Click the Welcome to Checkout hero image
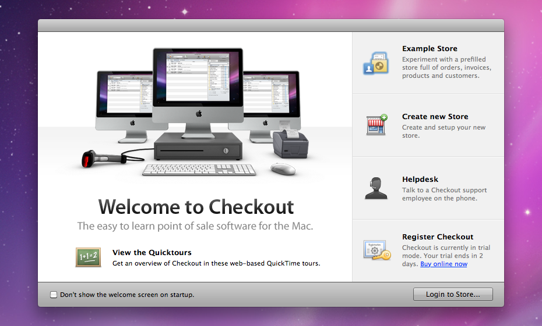Image resolution: width=542 pixels, height=326 pixels. pyautogui.click(x=196, y=113)
